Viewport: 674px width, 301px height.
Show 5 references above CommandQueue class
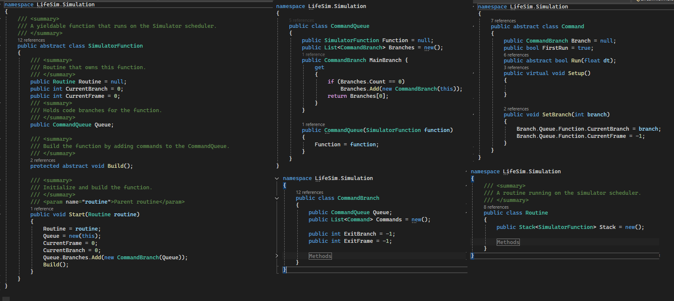(x=302, y=20)
